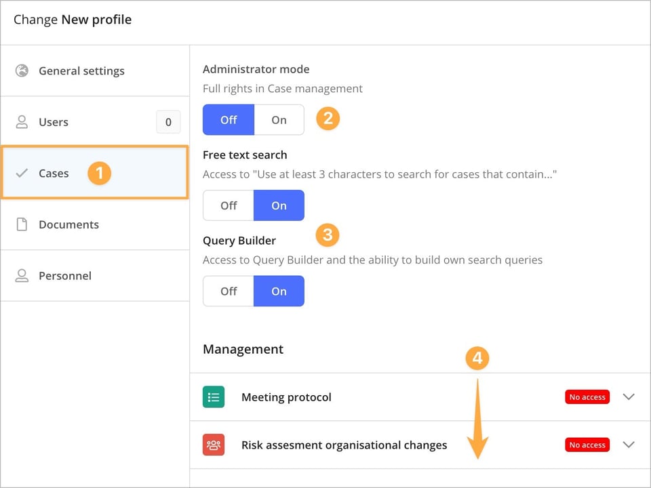Select the Cases tab
Screen dimensions: 651x488
95,173
